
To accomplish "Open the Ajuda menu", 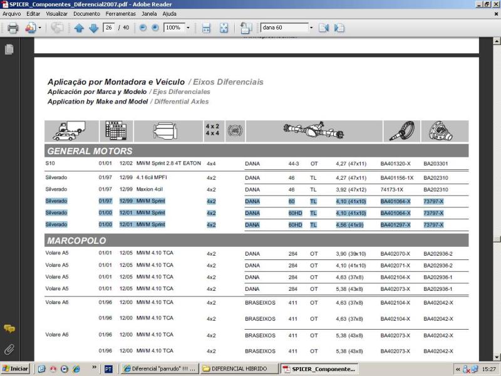I will pos(169,14).
